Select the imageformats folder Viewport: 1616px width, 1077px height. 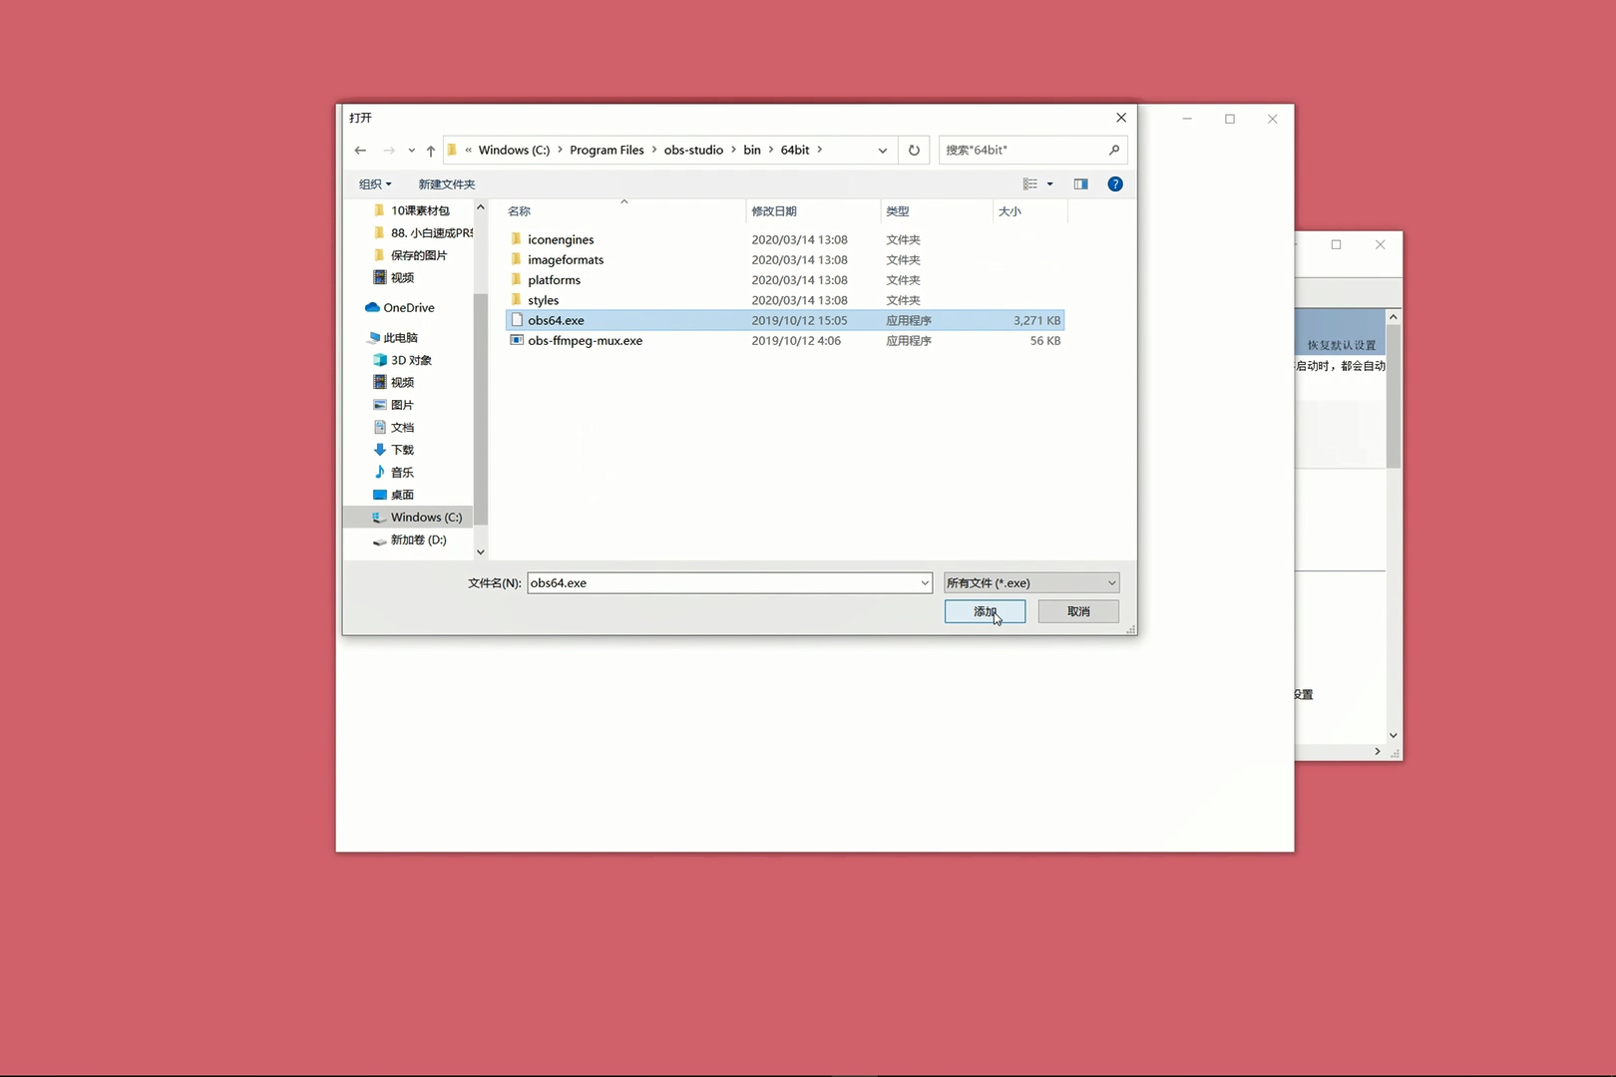coord(785,260)
